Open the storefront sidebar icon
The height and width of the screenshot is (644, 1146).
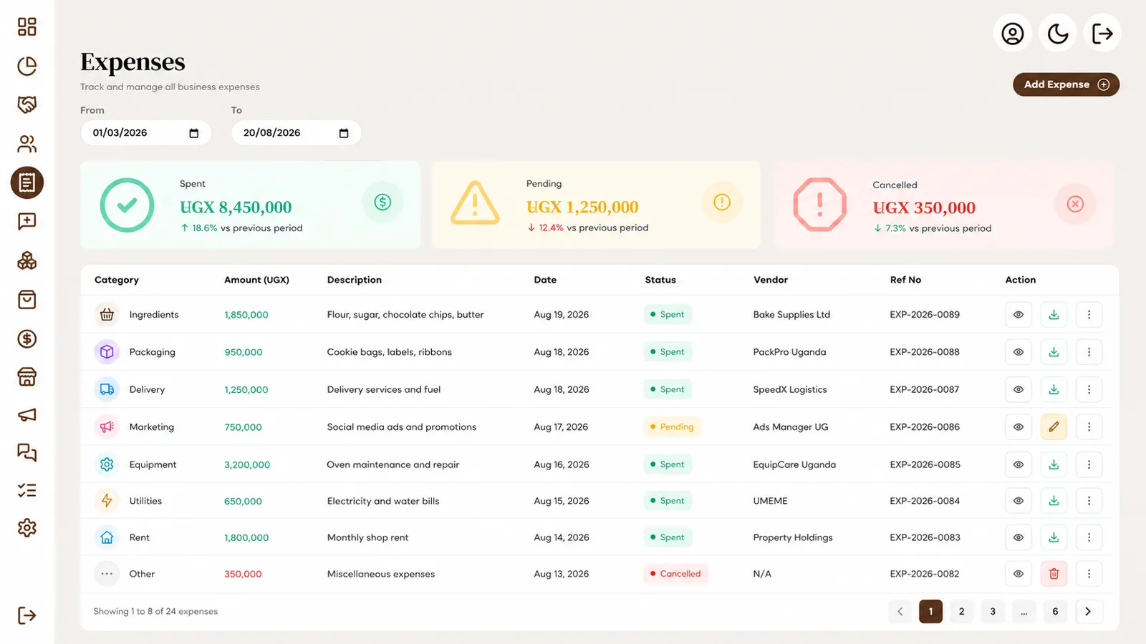[x=27, y=376]
